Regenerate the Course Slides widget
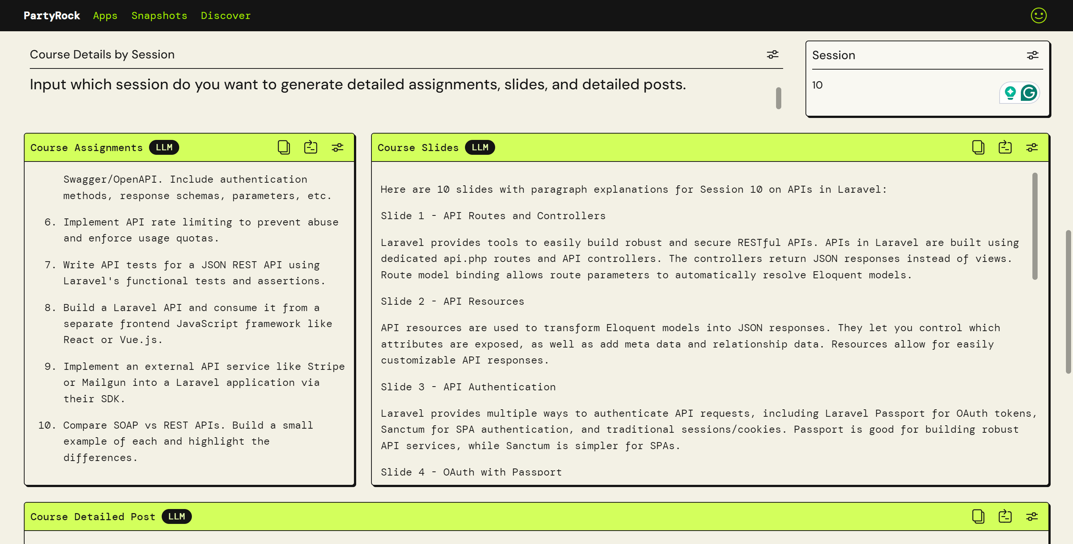The height and width of the screenshot is (544, 1073). coord(1005,147)
